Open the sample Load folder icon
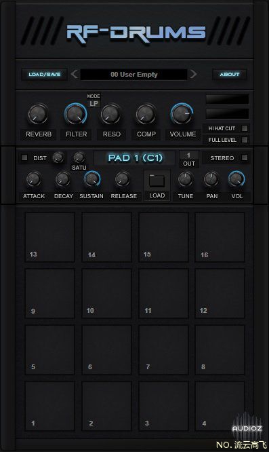This screenshot has width=269, height=452. (157, 181)
